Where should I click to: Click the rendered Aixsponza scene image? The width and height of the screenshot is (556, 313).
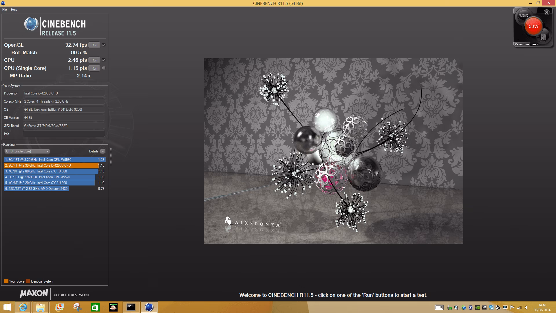pos(333,151)
